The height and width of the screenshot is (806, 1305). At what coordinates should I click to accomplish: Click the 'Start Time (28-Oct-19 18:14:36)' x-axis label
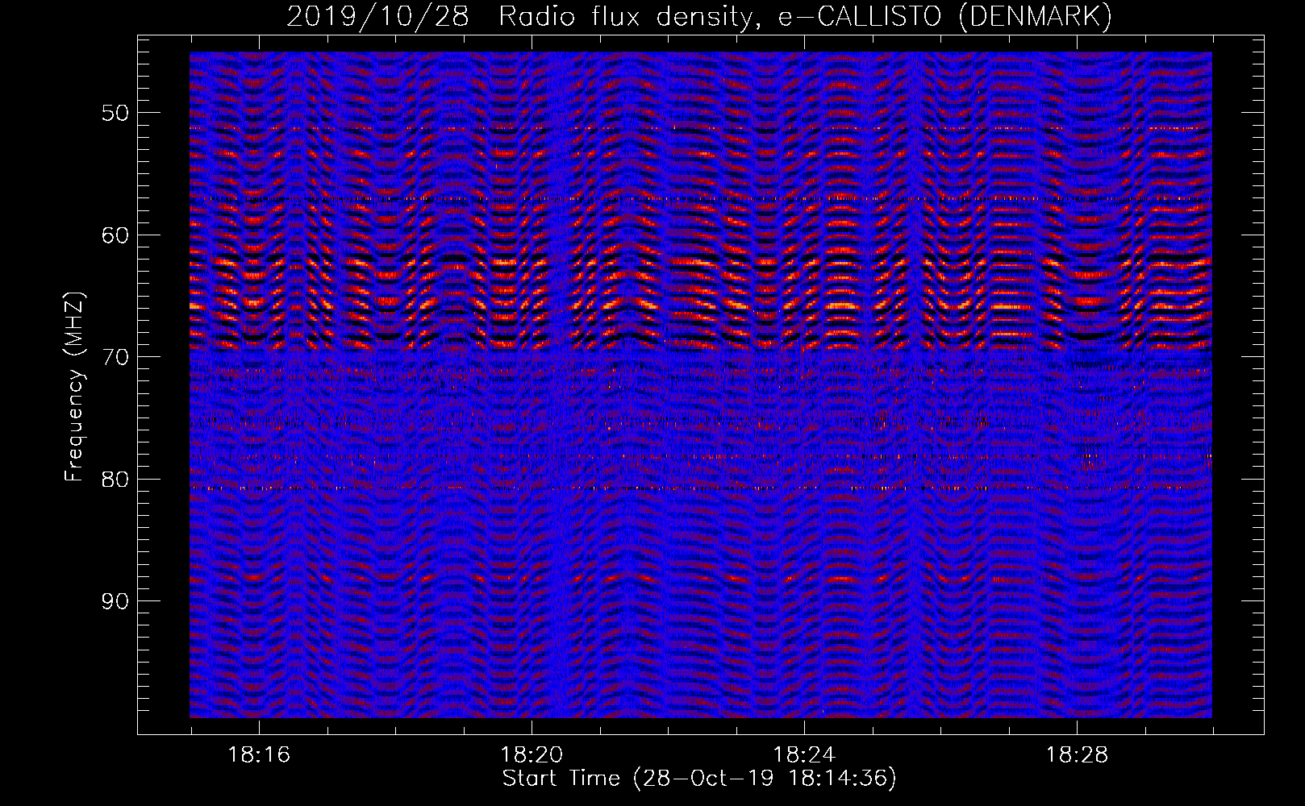click(699, 779)
